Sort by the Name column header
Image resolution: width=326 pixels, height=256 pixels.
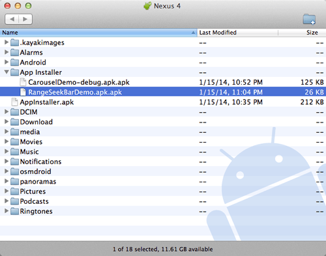point(98,33)
